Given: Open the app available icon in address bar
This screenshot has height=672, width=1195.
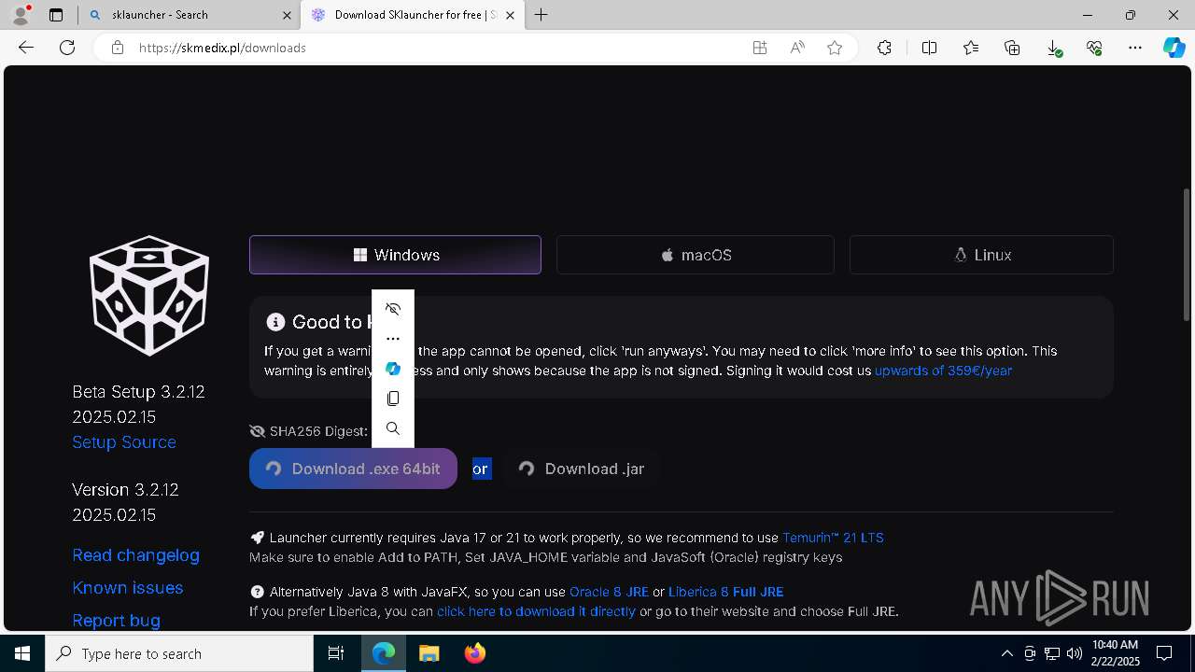Looking at the screenshot, I should tap(760, 48).
